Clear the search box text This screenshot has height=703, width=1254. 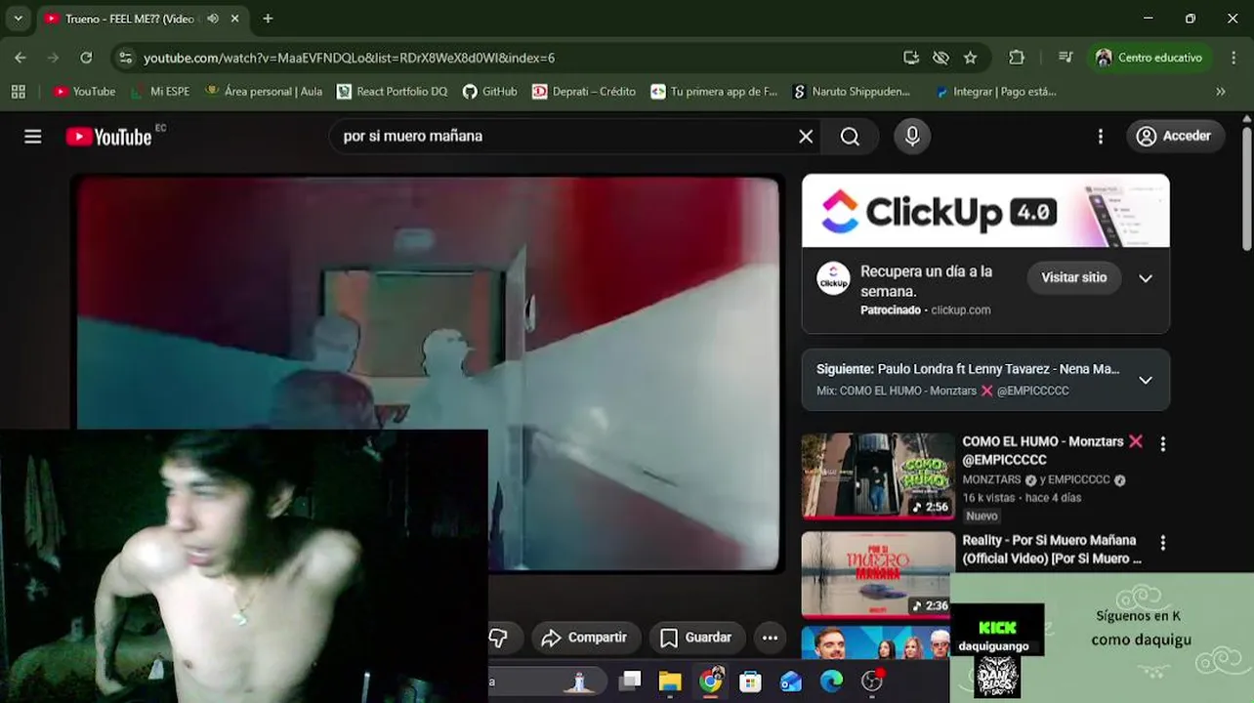[x=806, y=137]
